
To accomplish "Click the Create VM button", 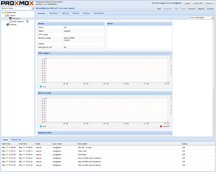I will tap(198, 3).
